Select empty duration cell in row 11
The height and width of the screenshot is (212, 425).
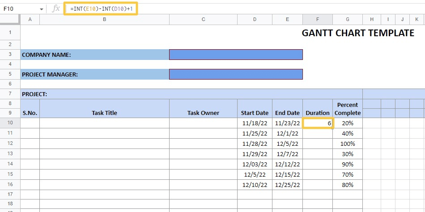pyautogui.click(x=318, y=133)
